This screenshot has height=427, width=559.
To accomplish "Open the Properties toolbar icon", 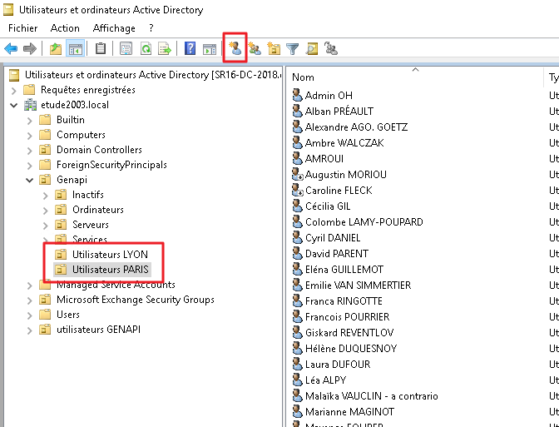I will tap(126, 48).
